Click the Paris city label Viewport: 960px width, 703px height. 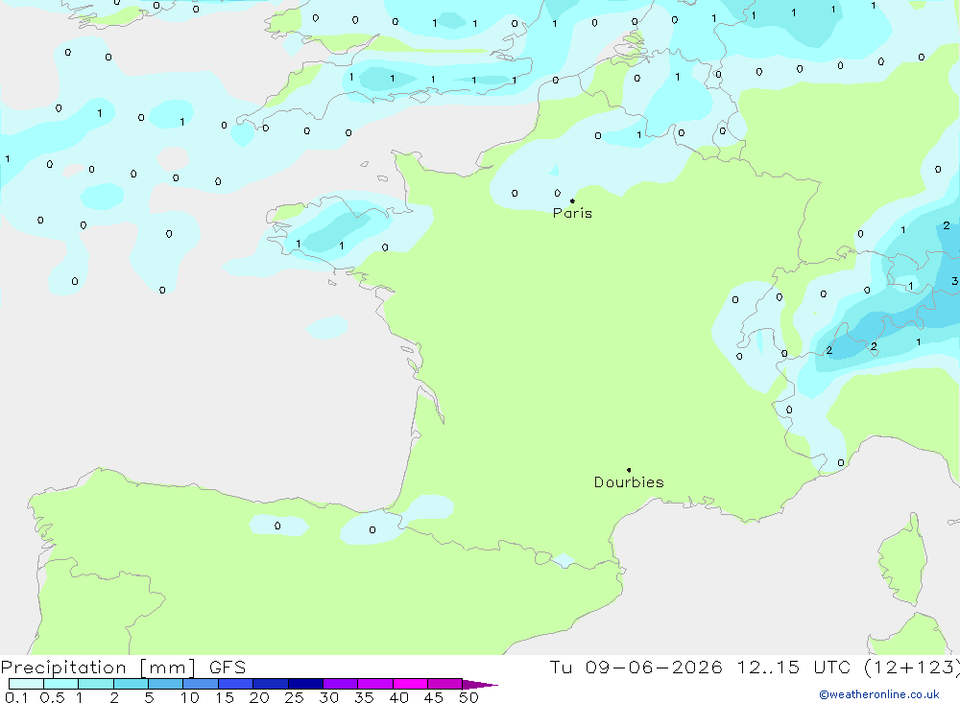point(572,213)
